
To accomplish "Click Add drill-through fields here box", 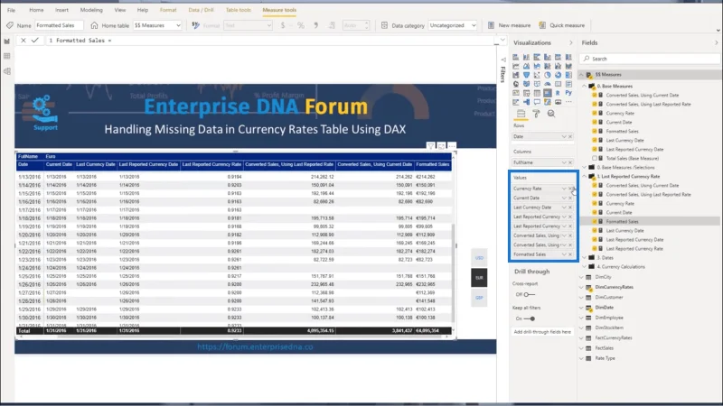I will click(x=542, y=332).
